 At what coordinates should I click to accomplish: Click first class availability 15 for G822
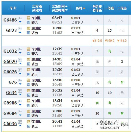click(110, 31)
